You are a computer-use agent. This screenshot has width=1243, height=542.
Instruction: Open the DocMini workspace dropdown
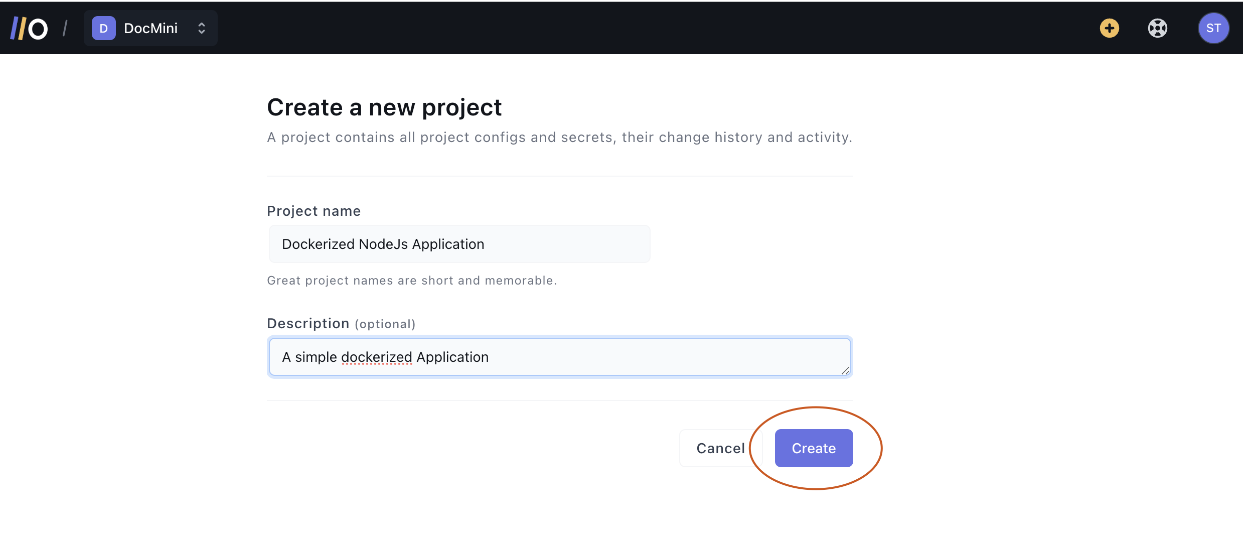(150, 29)
